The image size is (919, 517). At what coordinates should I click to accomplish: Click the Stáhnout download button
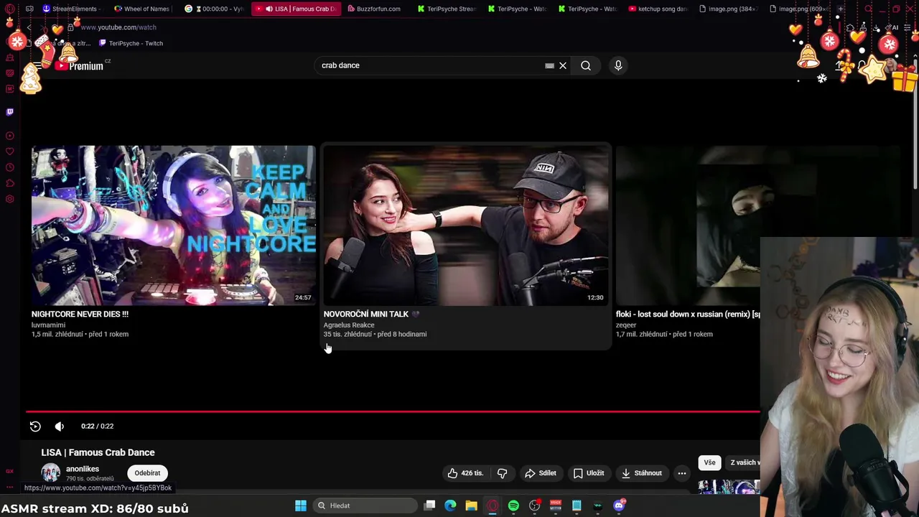(x=641, y=473)
